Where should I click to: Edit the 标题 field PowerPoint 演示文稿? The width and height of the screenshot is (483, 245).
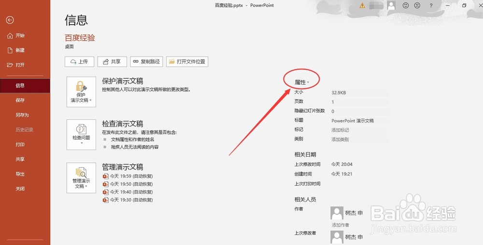tap(360, 121)
